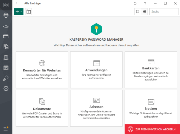Open Bank cards section in the sidebar
The image size is (180, 134).
(6, 36)
